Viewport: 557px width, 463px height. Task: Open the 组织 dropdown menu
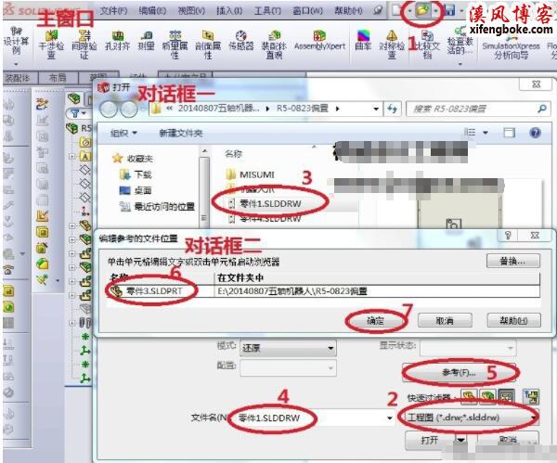[x=123, y=134]
